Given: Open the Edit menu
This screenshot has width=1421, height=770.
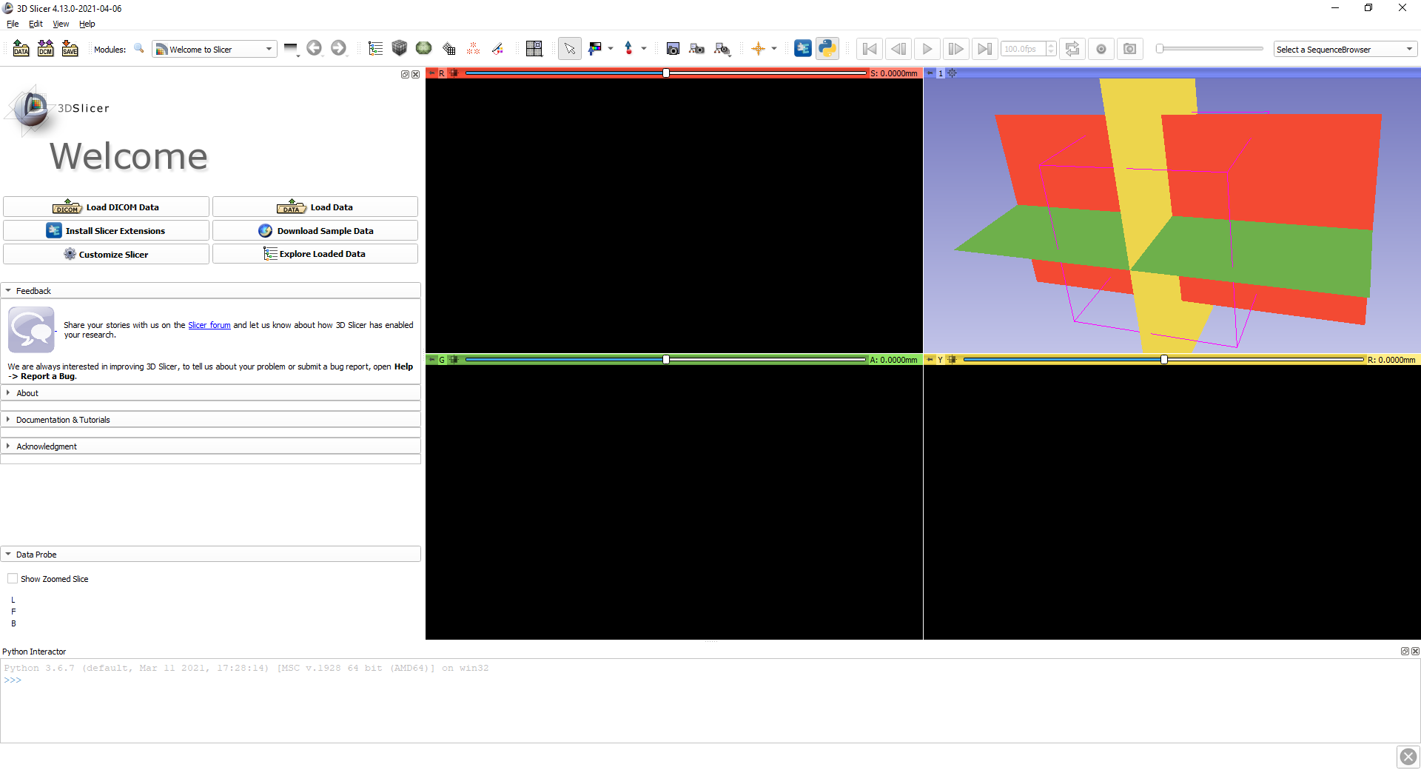Looking at the screenshot, I should 36,24.
